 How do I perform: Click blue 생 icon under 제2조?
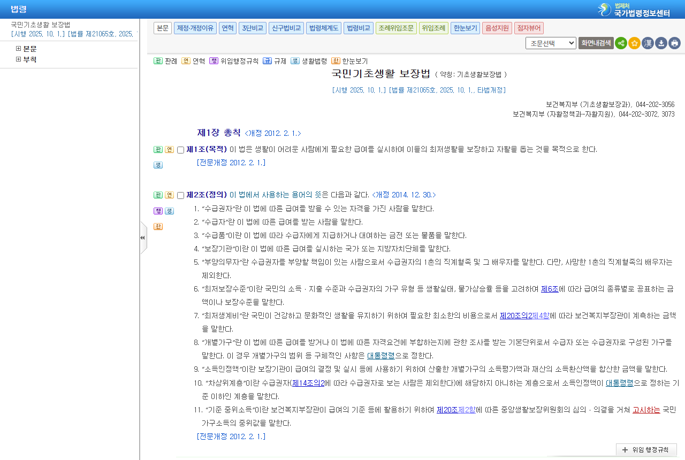click(169, 211)
